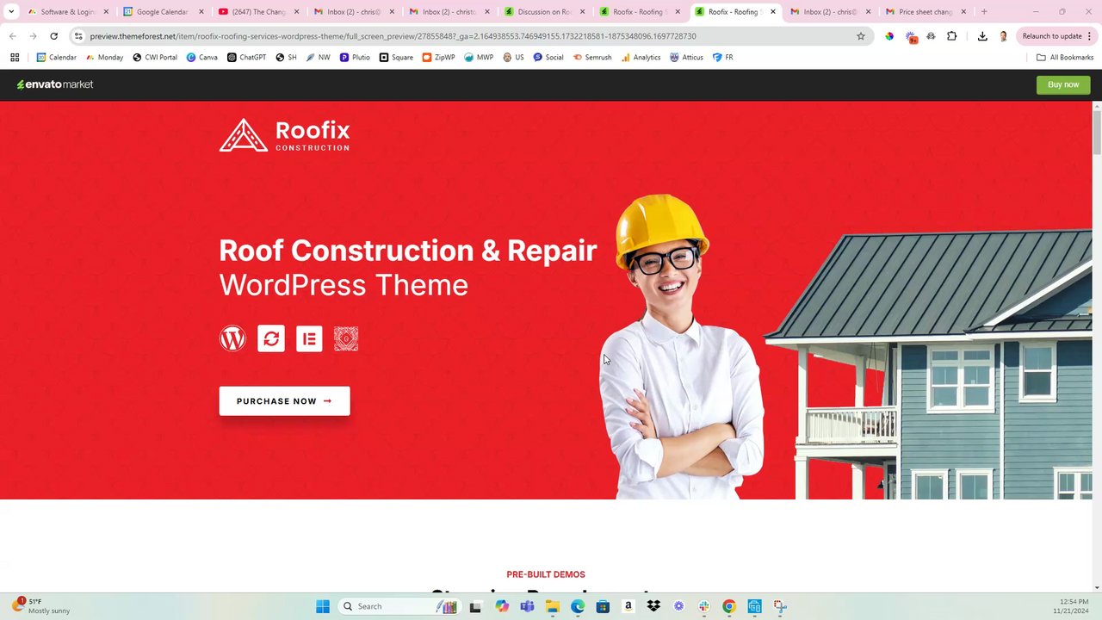Open the Square bookmark

click(x=396, y=57)
